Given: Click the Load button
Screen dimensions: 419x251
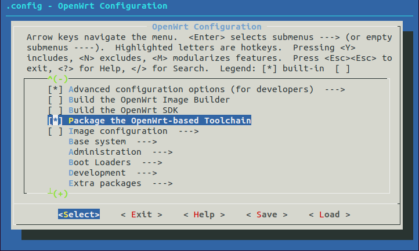Looking at the screenshot, I should [330, 214].
